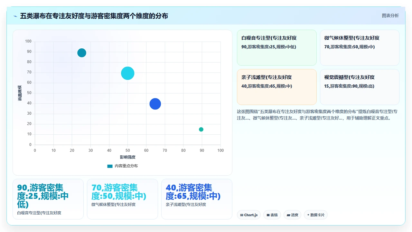Open the 图表分析 label in header
The image size is (412, 232).
pyautogui.click(x=390, y=16)
